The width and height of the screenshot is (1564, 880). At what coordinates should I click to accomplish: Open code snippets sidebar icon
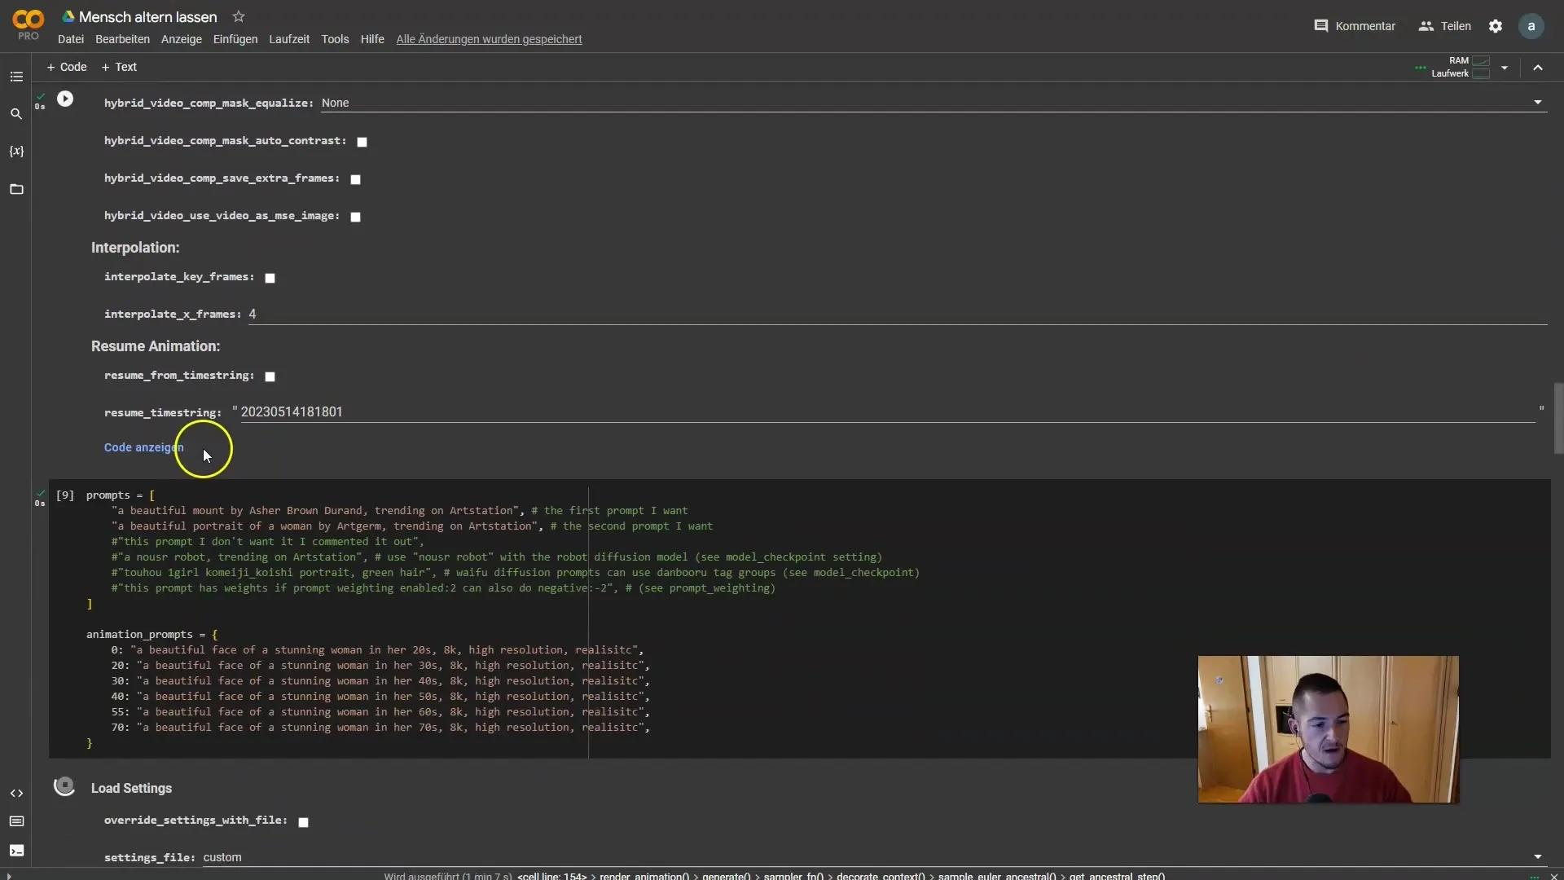16,793
